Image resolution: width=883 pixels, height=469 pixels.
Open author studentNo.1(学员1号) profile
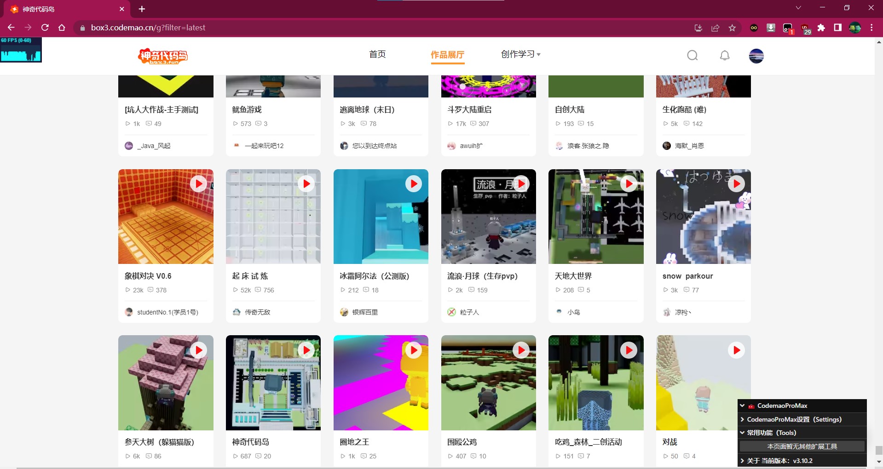point(162,312)
